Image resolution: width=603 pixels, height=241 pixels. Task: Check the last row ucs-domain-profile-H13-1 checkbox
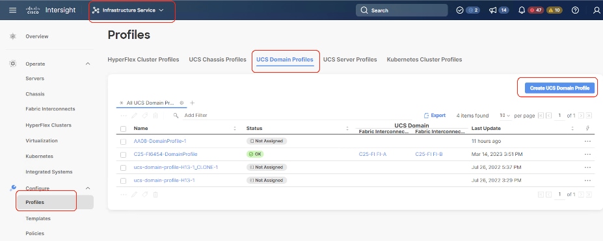(x=123, y=181)
